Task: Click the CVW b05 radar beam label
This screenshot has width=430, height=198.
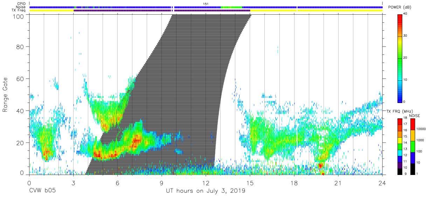Action: (42, 191)
